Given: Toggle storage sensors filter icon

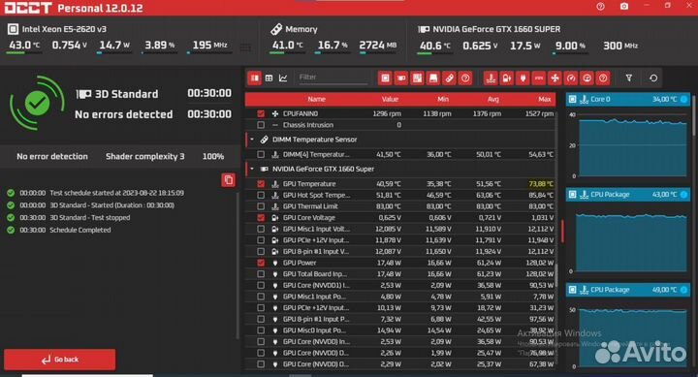Looking at the screenshot, I should pos(433,78).
